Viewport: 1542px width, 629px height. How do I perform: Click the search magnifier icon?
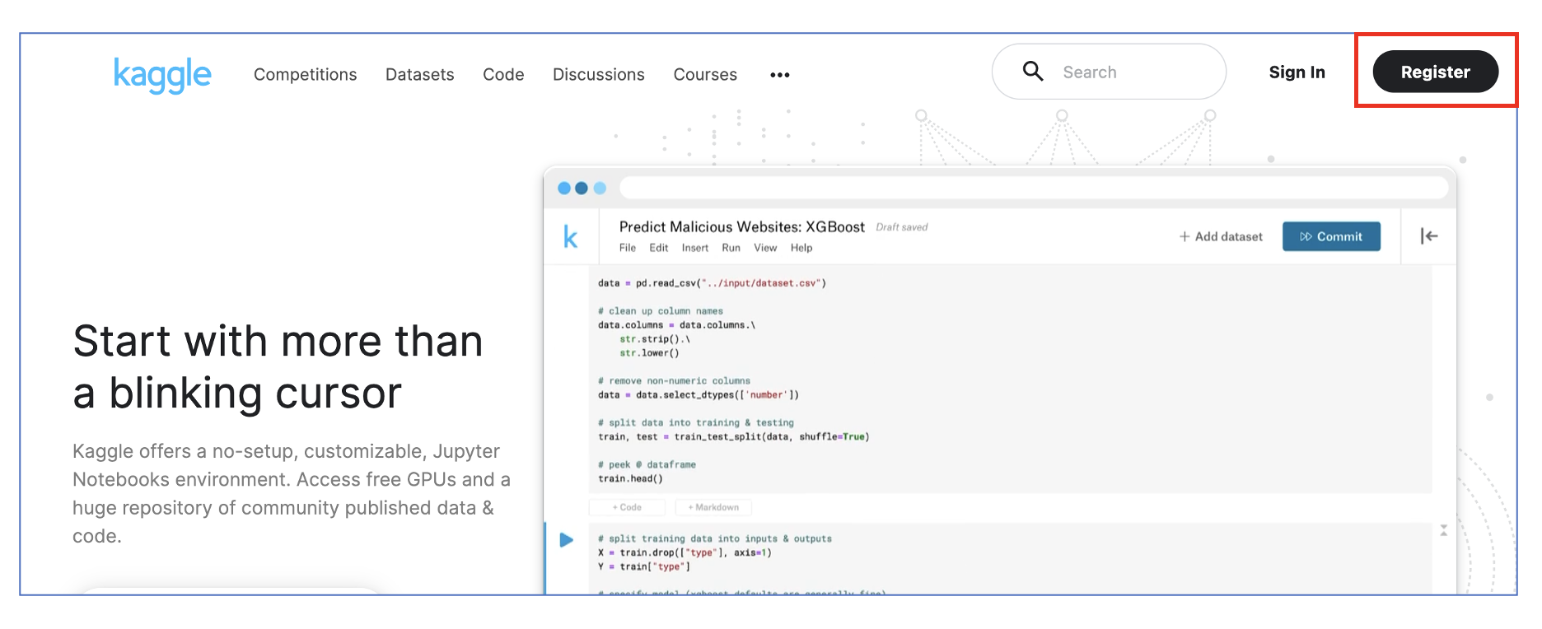point(1032,72)
